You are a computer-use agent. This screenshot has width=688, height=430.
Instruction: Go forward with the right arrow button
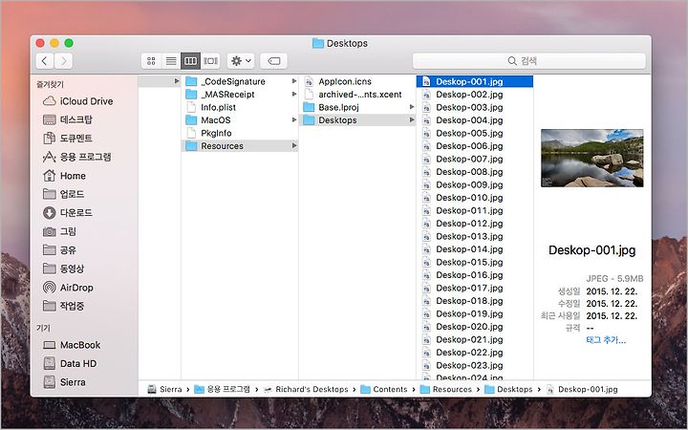pyautogui.click(x=64, y=61)
